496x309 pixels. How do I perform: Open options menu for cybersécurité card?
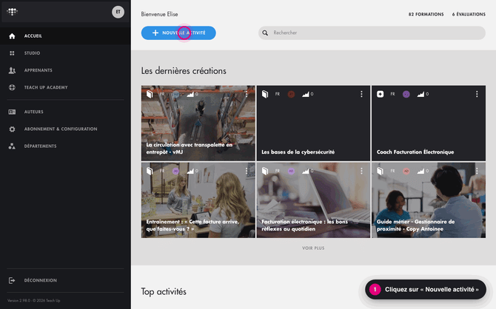tap(361, 94)
